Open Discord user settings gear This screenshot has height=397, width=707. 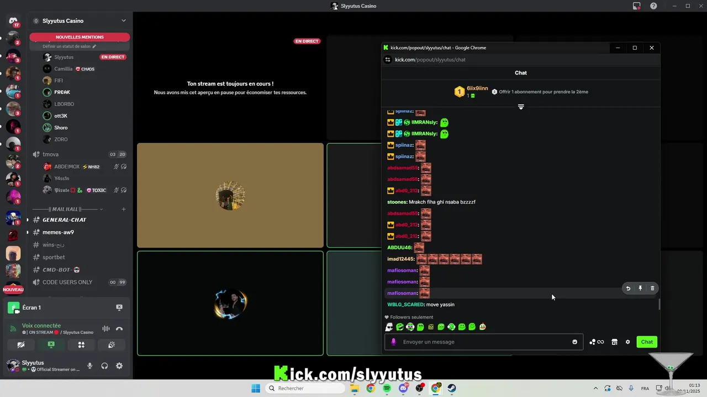pyautogui.click(x=119, y=366)
